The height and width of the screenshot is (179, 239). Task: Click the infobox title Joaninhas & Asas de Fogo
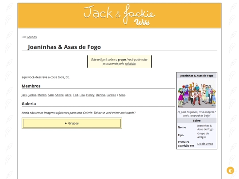click(x=197, y=76)
